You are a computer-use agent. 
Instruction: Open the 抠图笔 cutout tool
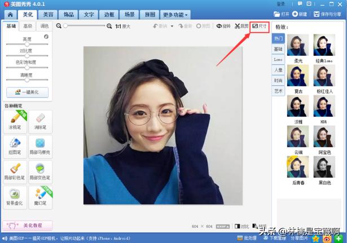(x=15, y=147)
